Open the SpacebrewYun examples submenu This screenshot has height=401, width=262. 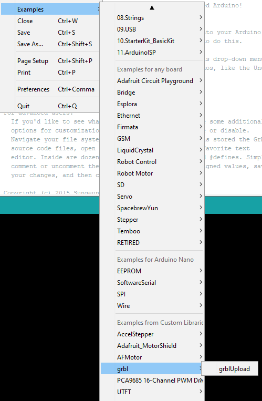pos(152,208)
